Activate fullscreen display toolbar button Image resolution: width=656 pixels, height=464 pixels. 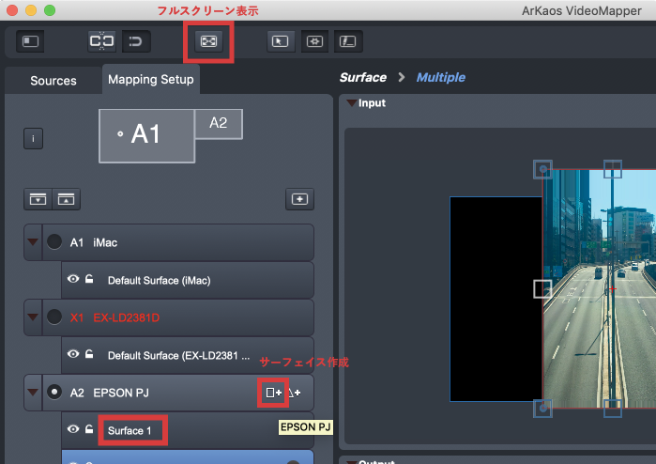click(x=208, y=41)
